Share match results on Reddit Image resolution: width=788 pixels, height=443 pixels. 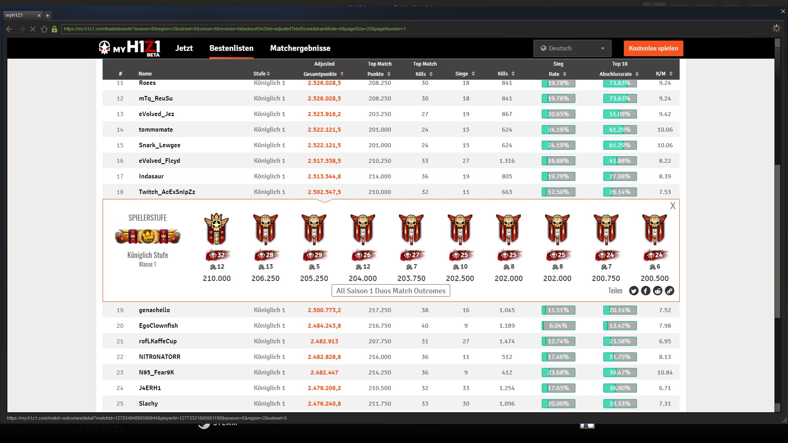[657, 291]
